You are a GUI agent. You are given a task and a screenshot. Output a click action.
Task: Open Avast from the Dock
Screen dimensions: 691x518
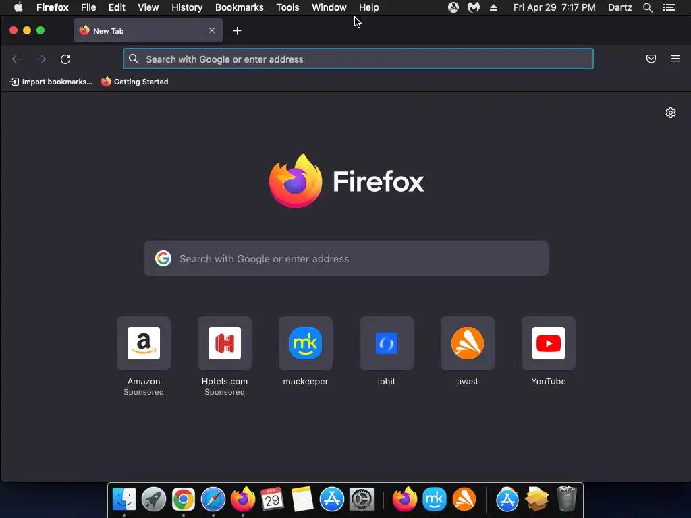[464, 500]
